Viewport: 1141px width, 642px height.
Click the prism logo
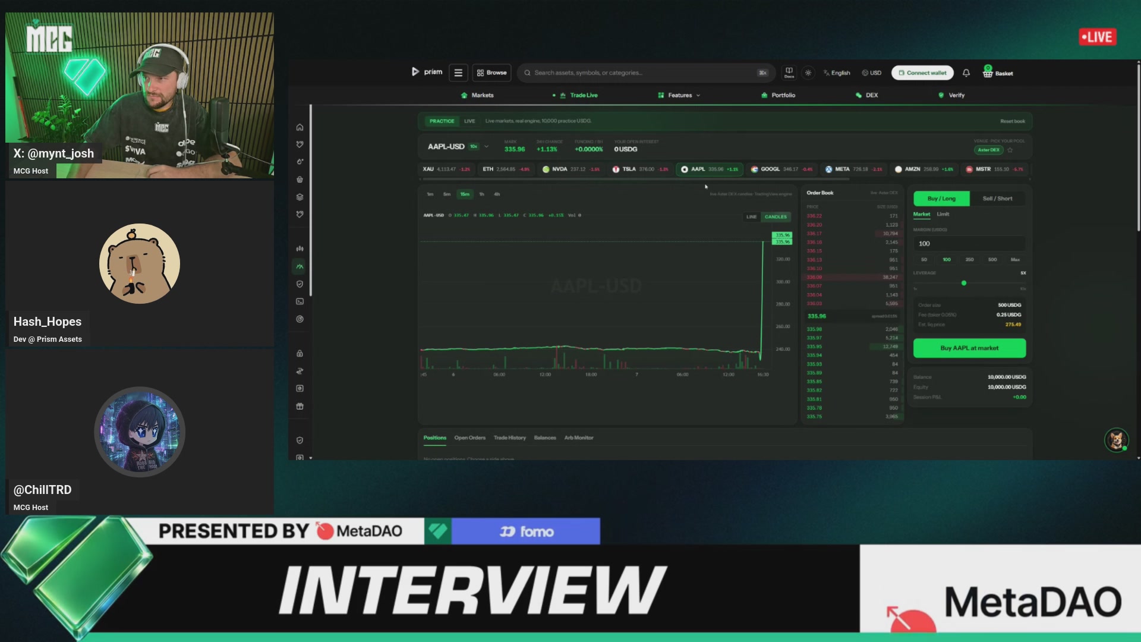(427, 72)
